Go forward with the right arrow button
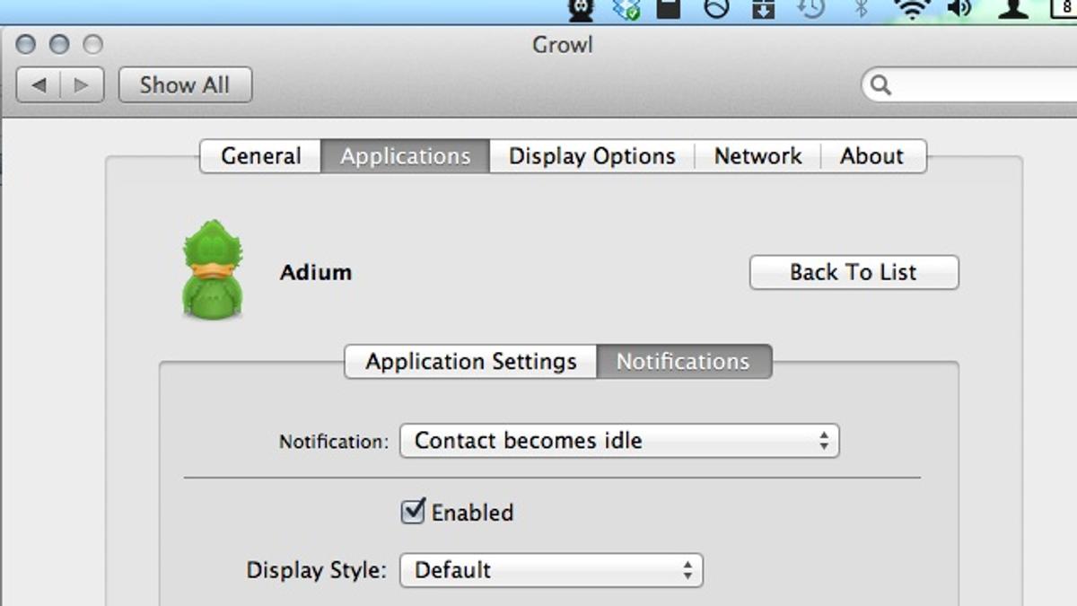1077x606 pixels. pos(83,85)
